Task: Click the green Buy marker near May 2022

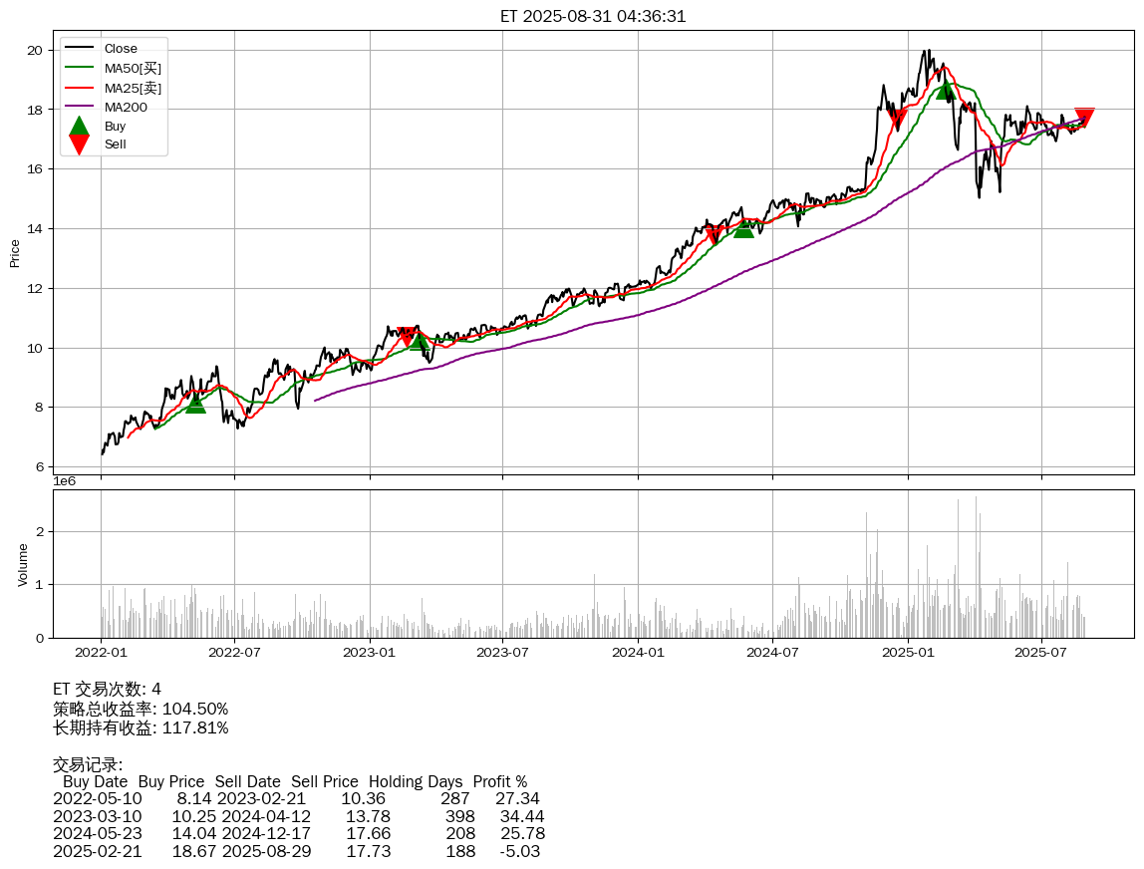Action: click(195, 403)
